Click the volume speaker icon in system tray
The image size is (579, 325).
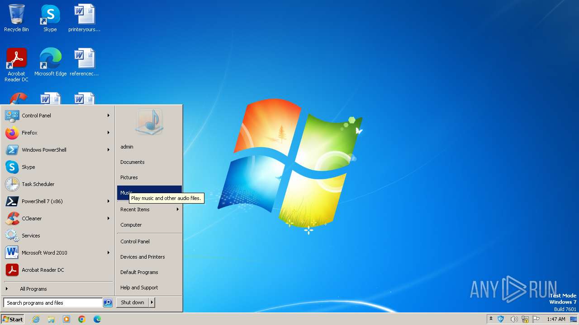(514, 319)
